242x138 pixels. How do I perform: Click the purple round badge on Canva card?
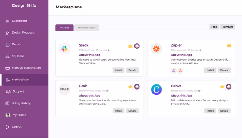(229, 87)
